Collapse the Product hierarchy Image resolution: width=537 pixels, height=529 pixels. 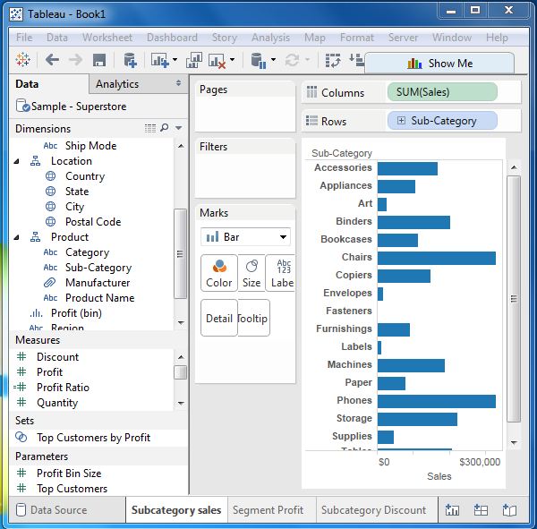pyautogui.click(x=17, y=237)
